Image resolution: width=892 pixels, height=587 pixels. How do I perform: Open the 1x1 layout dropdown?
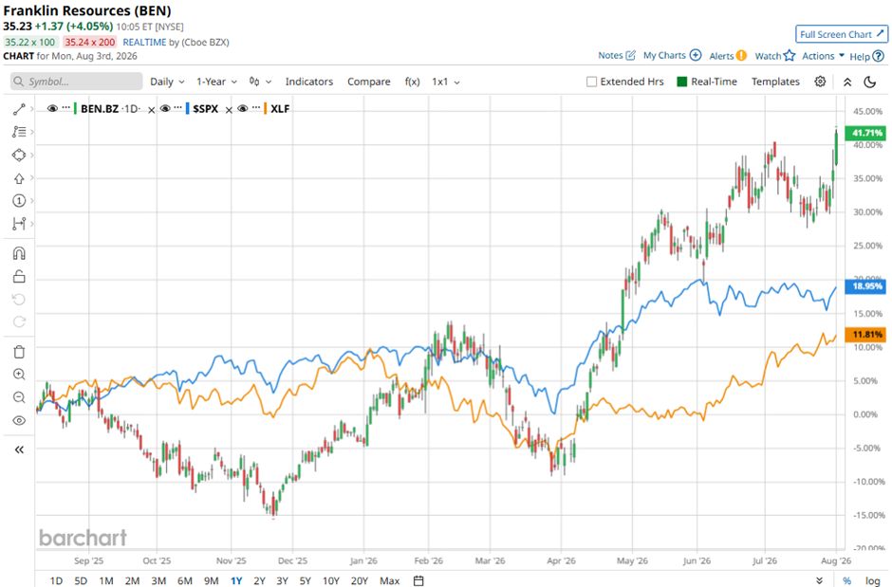[446, 82]
